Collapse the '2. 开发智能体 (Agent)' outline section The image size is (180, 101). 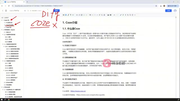2,30
